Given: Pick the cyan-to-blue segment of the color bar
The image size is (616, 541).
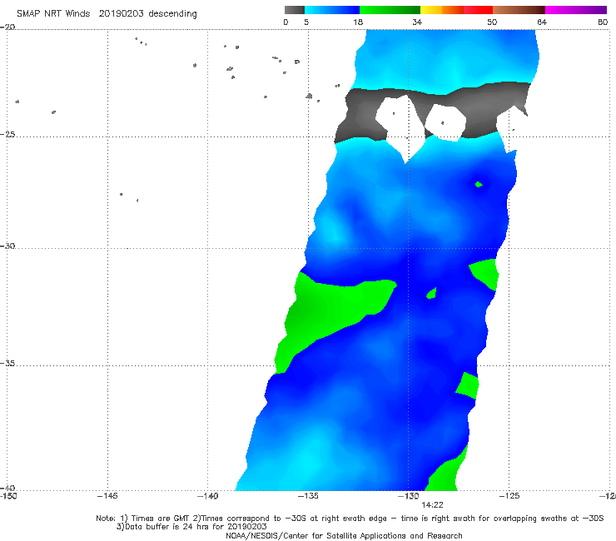Looking at the screenshot, I should (332, 10).
